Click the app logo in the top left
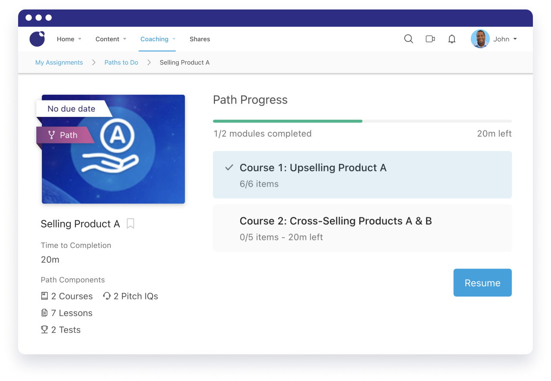Viewport: 551px width, 381px height. pyautogui.click(x=37, y=39)
